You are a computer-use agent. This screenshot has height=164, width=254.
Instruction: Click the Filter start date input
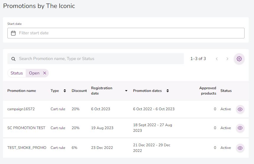pyautogui.click(x=130, y=33)
